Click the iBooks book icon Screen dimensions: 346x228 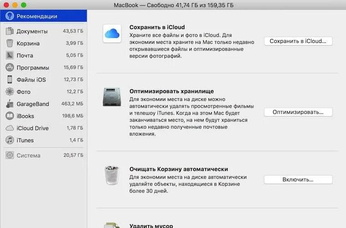(x=10, y=116)
